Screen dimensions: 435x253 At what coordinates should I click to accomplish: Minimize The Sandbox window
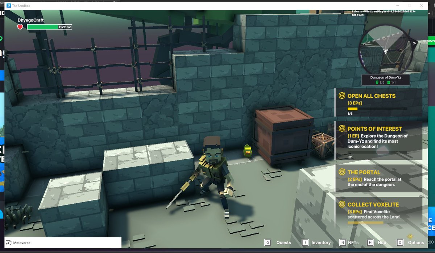pos(398,6)
